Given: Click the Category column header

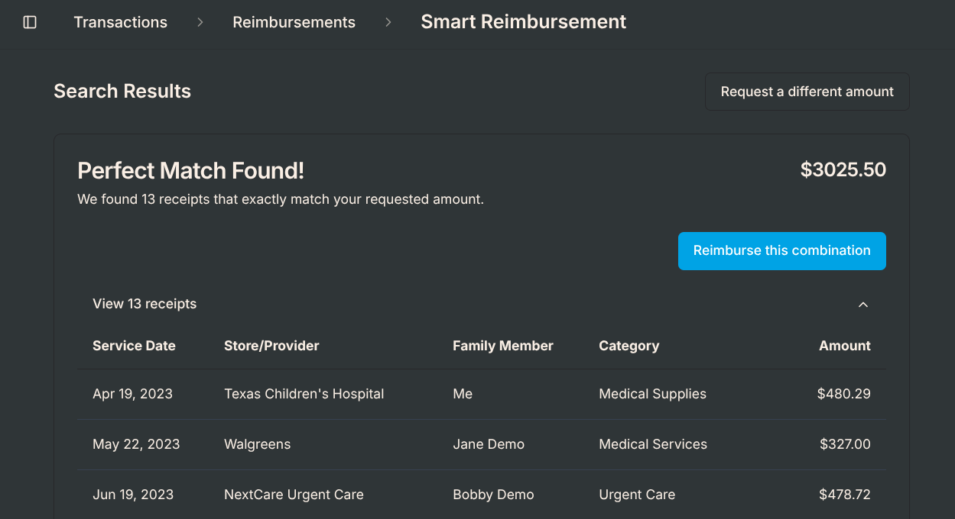Looking at the screenshot, I should [629, 346].
